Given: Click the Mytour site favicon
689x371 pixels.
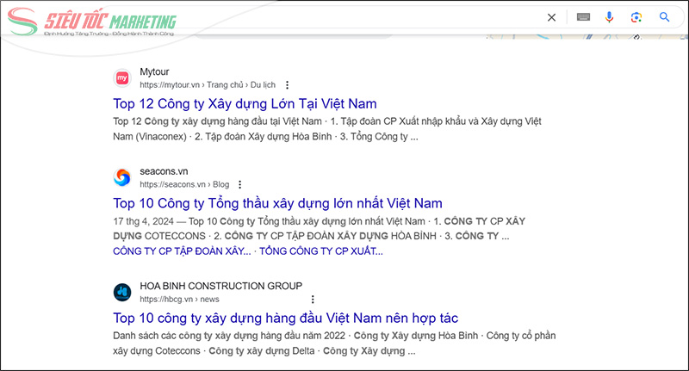Looking at the screenshot, I should (122, 78).
